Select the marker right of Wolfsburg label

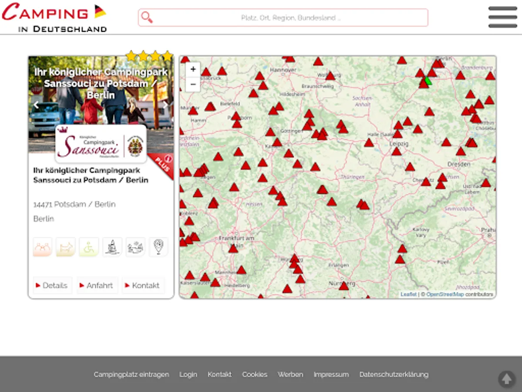(330, 76)
